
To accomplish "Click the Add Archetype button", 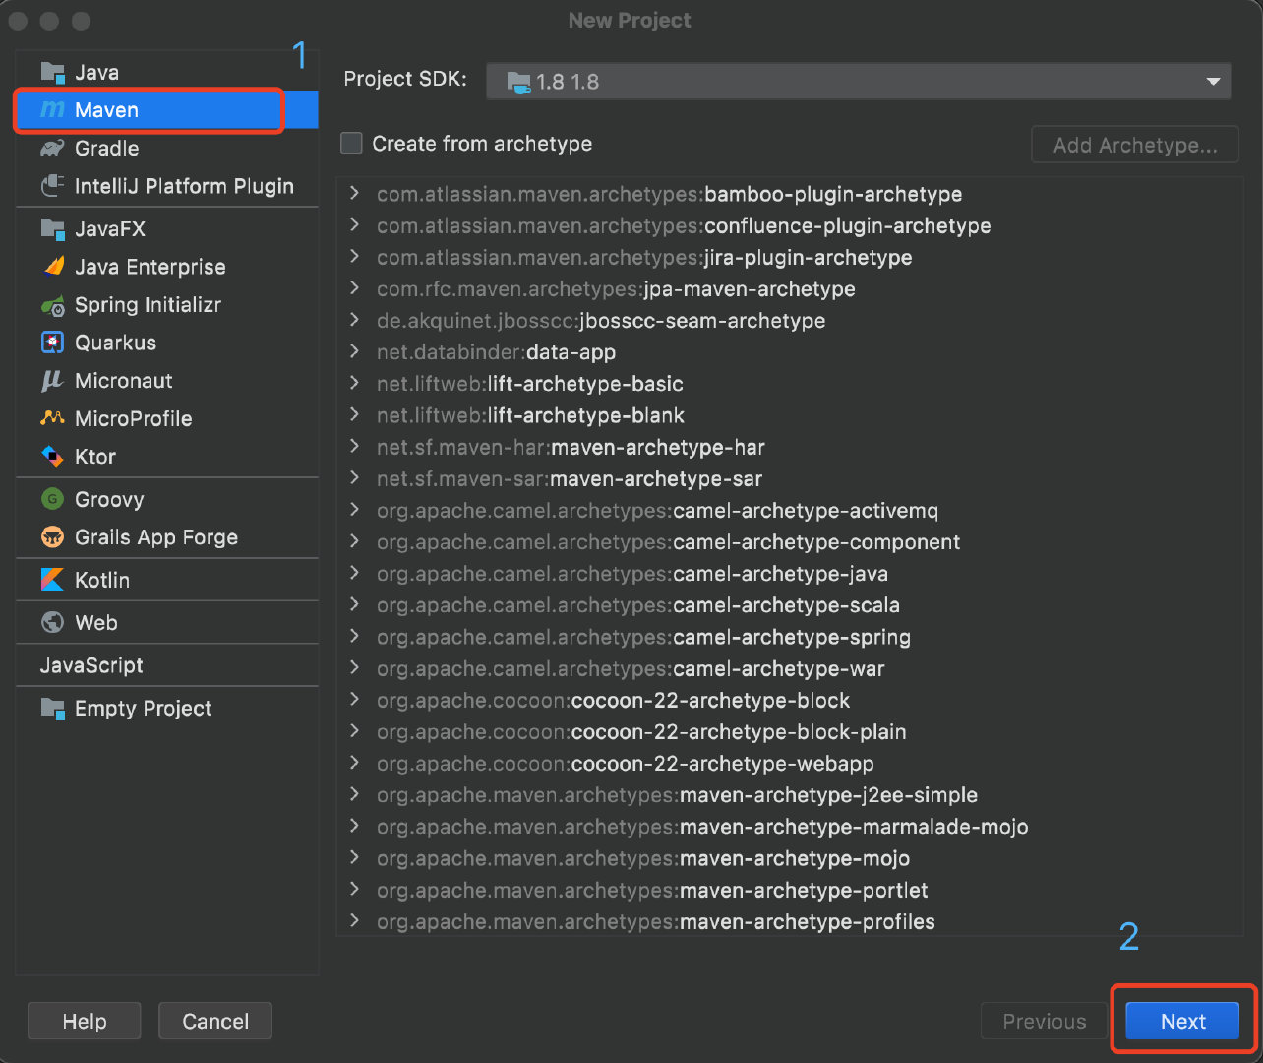I will 1135,145.
